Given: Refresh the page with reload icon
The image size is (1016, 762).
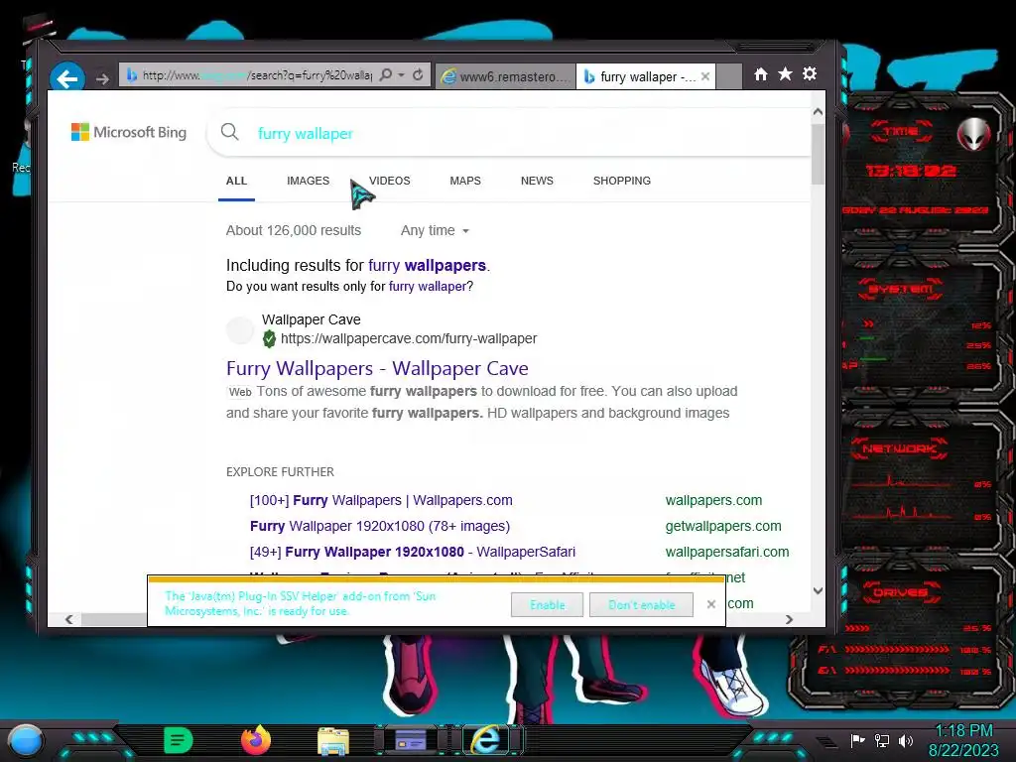Looking at the screenshot, I should coord(418,75).
